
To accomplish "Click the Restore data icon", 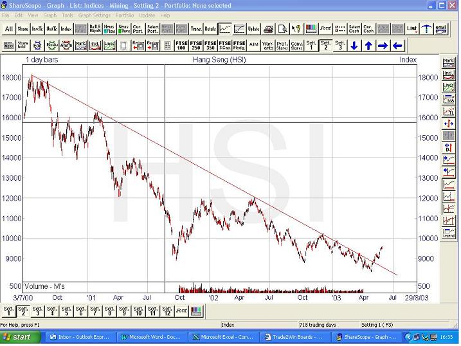I will pyautogui.click(x=138, y=46).
